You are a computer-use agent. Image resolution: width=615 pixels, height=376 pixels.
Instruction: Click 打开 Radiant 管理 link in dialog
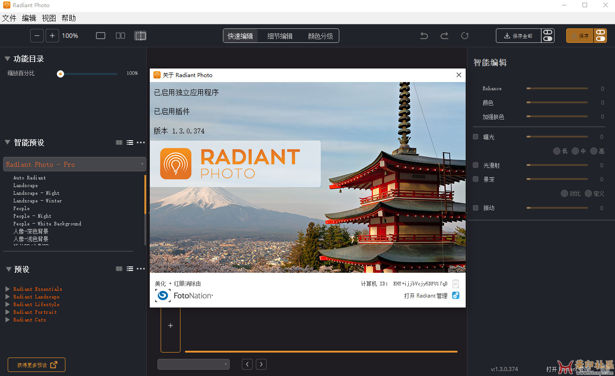pyautogui.click(x=425, y=296)
